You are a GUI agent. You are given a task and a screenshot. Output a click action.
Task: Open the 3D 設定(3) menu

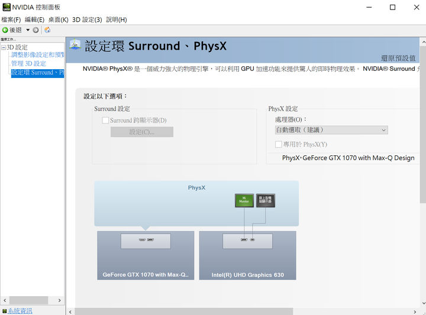[x=87, y=20]
